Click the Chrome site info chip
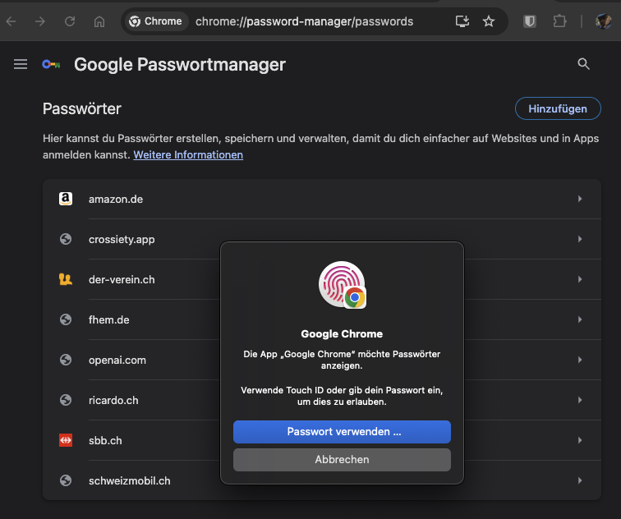 tap(155, 21)
